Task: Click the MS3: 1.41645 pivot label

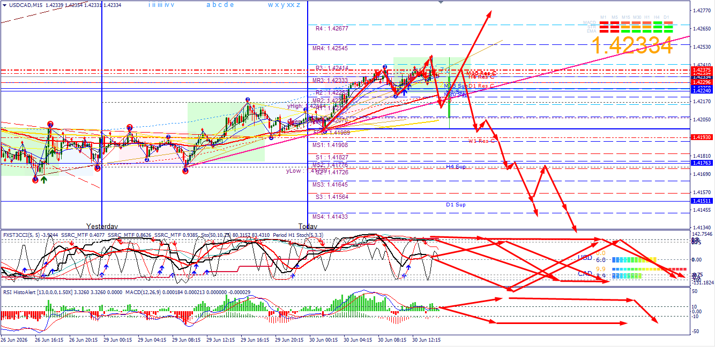Action: click(x=331, y=184)
